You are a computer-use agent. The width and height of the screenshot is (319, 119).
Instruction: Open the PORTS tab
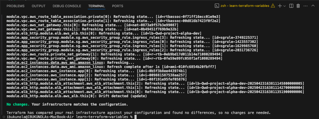(x=118, y=6)
